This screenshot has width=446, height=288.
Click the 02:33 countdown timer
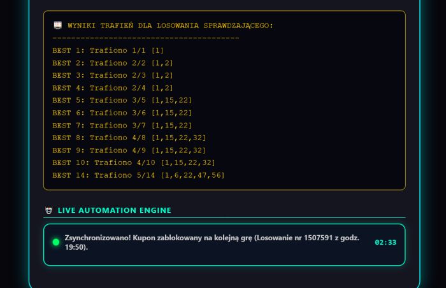click(x=385, y=243)
